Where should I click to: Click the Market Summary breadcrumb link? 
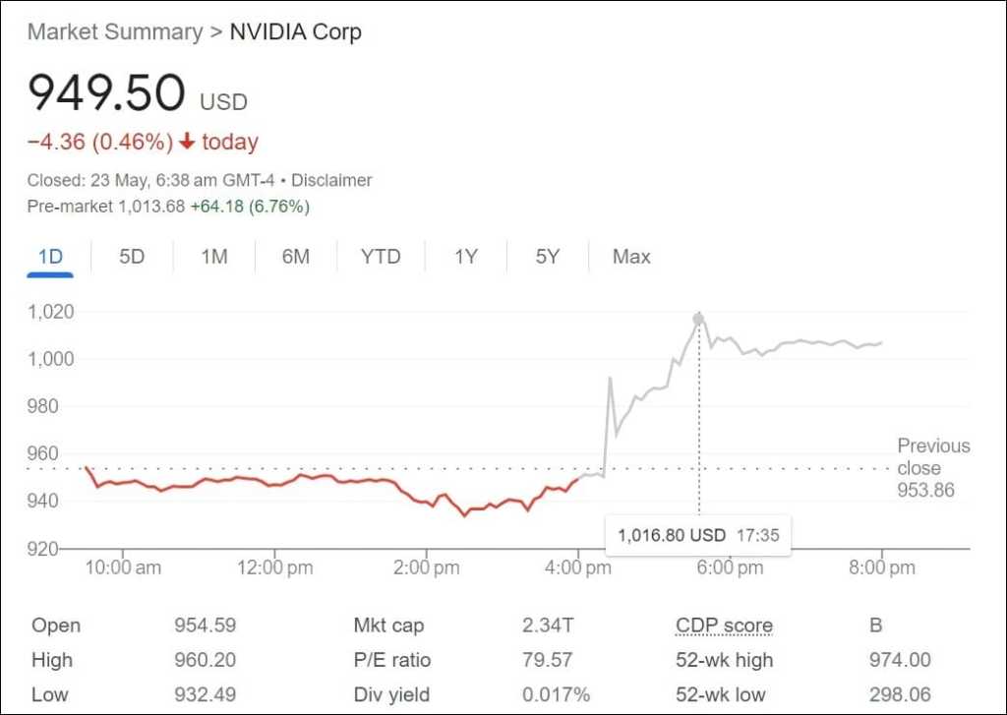pyautogui.click(x=115, y=31)
